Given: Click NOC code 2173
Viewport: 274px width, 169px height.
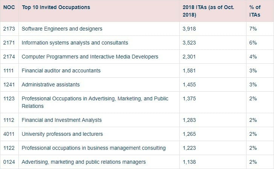Looking at the screenshot, I should pos(9,29).
